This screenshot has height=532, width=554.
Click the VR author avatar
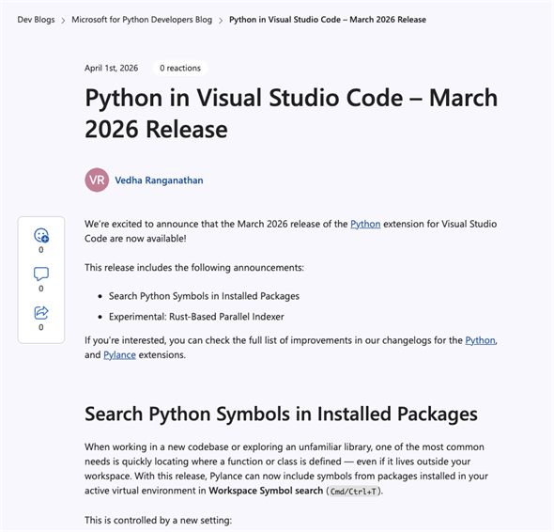pos(97,180)
